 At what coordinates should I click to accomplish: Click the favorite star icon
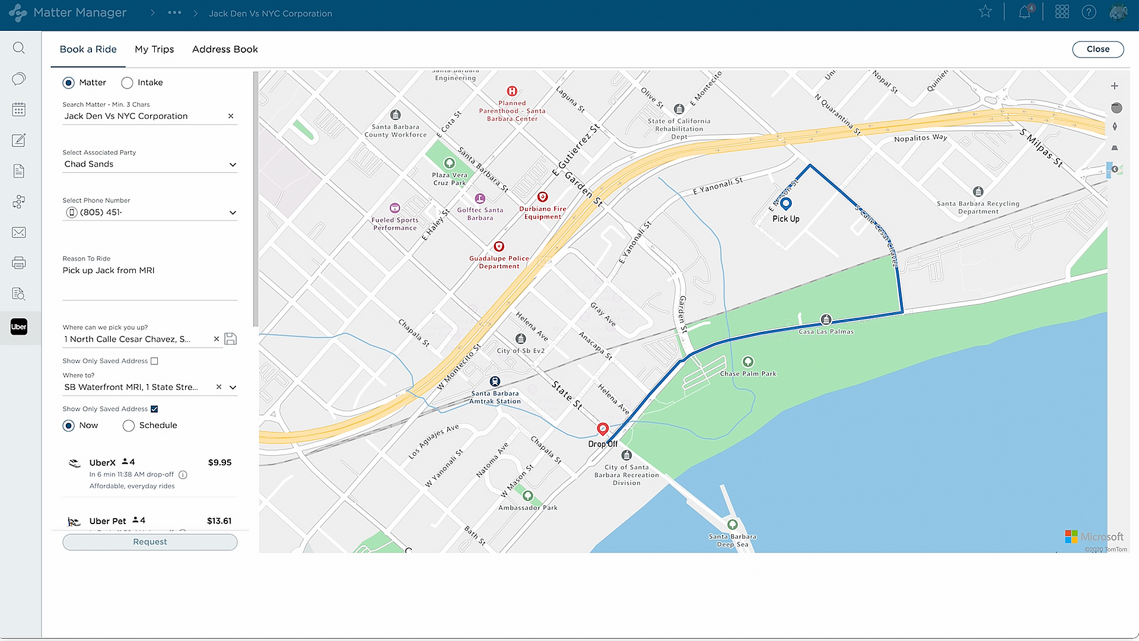pyautogui.click(x=985, y=12)
